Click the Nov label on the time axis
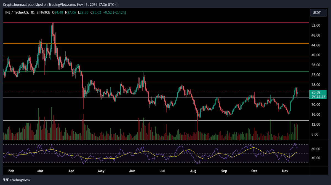This screenshot has width=331, height=185. [285, 171]
